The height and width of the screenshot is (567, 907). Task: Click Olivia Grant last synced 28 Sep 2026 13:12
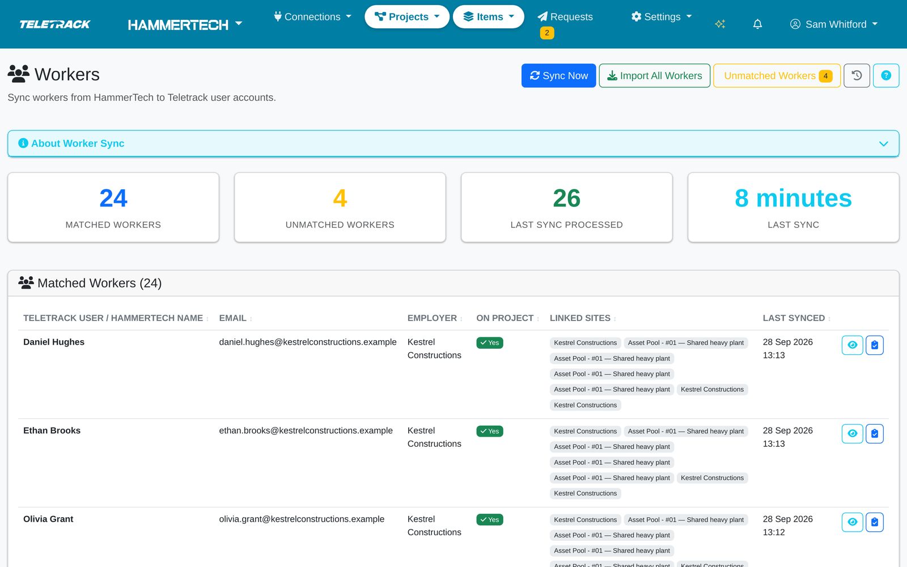coord(788,526)
